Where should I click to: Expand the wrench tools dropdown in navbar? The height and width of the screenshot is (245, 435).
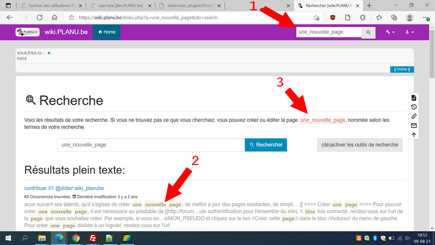[390, 32]
